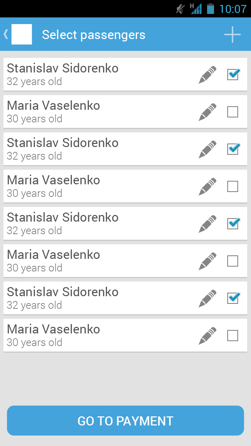Check the first Maria Vaselenko checkbox
Screen dimensions: 251x446
pyautogui.click(x=233, y=112)
